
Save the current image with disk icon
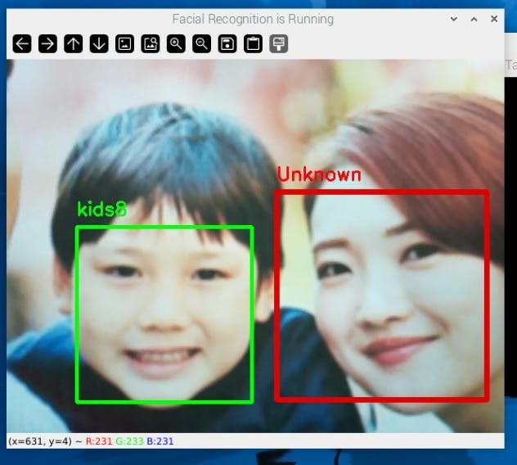(x=227, y=44)
